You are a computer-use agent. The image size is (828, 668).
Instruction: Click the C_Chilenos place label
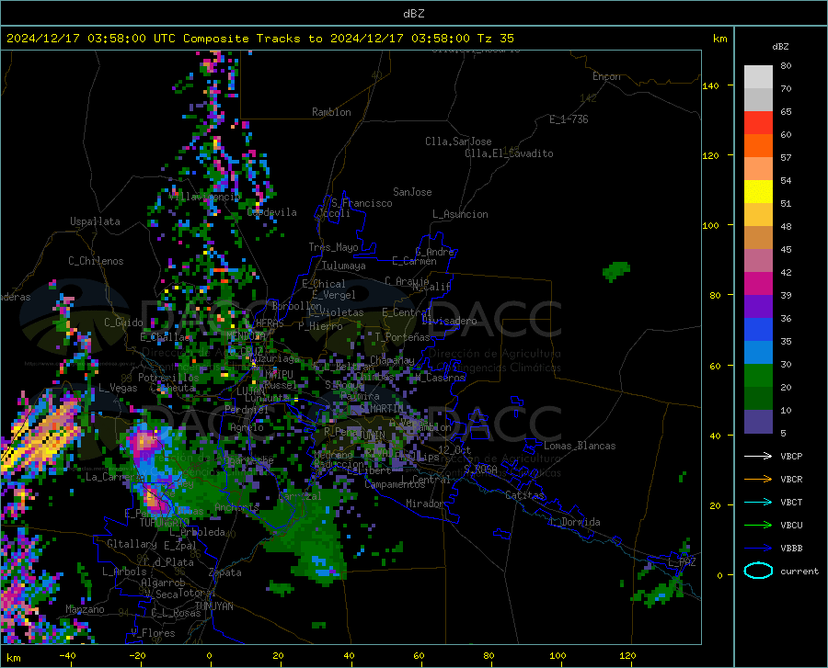click(x=96, y=261)
